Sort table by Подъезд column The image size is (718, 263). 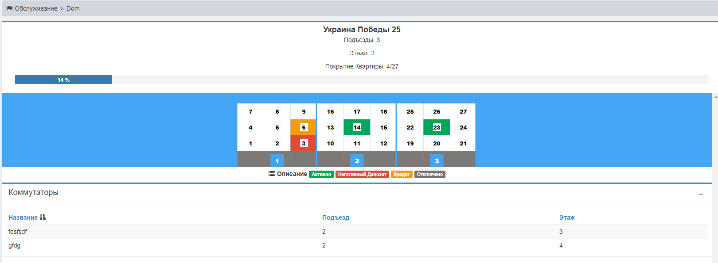coord(336,217)
